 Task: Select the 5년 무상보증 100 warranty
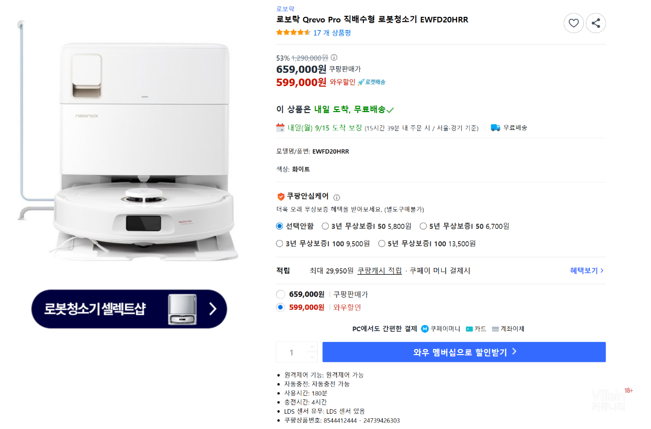pos(382,244)
